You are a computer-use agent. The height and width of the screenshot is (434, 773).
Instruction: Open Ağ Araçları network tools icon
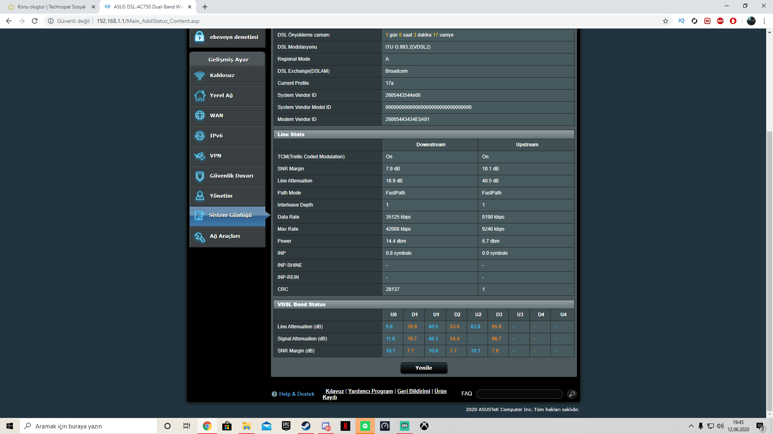pyautogui.click(x=200, y=237)
